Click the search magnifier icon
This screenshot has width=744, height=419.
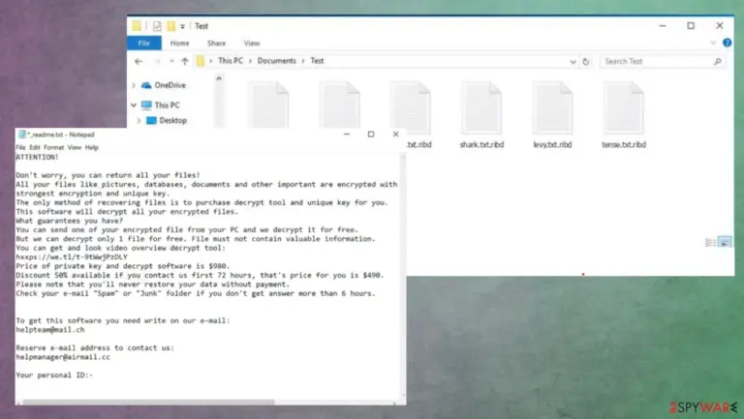point(718,62)
